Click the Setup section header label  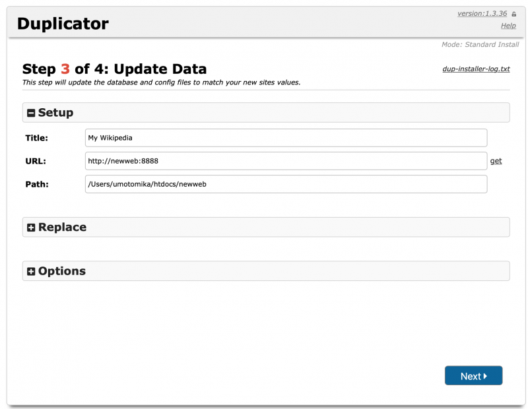click(x=55, y=113)
